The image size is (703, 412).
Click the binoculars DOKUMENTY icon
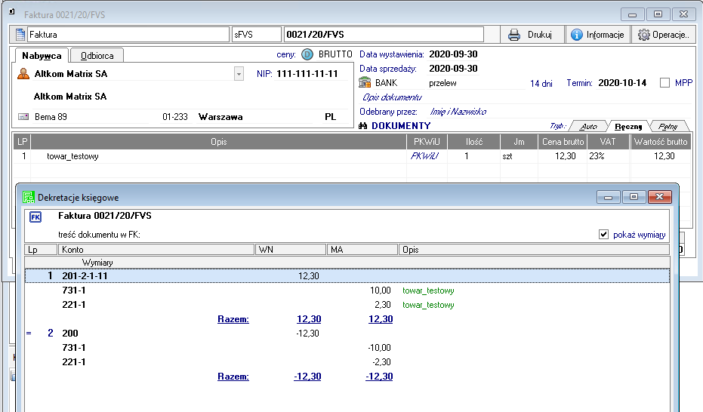[x=363, y=126]
